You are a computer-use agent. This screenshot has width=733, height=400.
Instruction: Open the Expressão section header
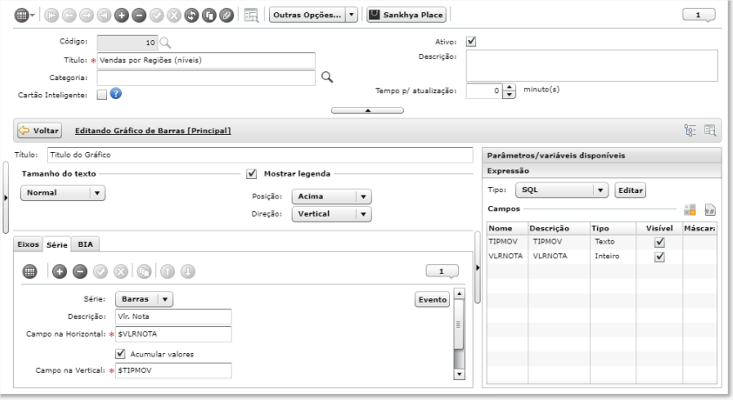tap(602, 170)
